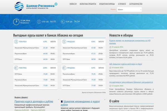167x111 pixels.
Task: Open the Регион dropdown showing Абакан
Action: point(129,9)
